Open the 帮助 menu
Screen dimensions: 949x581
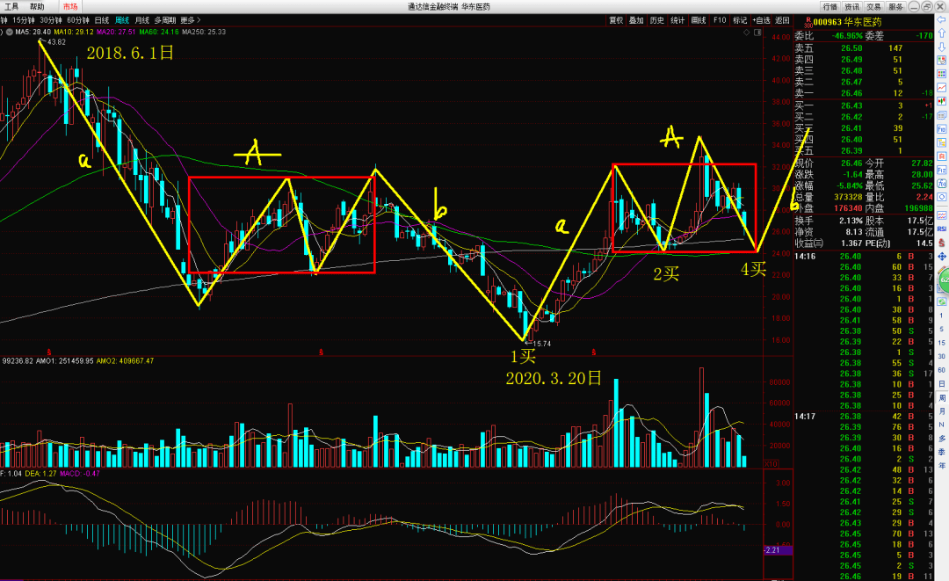[37, 6]
